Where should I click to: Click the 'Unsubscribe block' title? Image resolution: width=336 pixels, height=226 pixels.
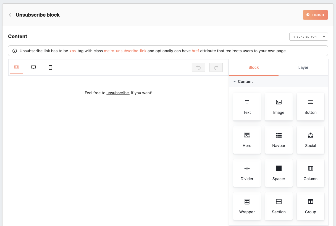38,15
